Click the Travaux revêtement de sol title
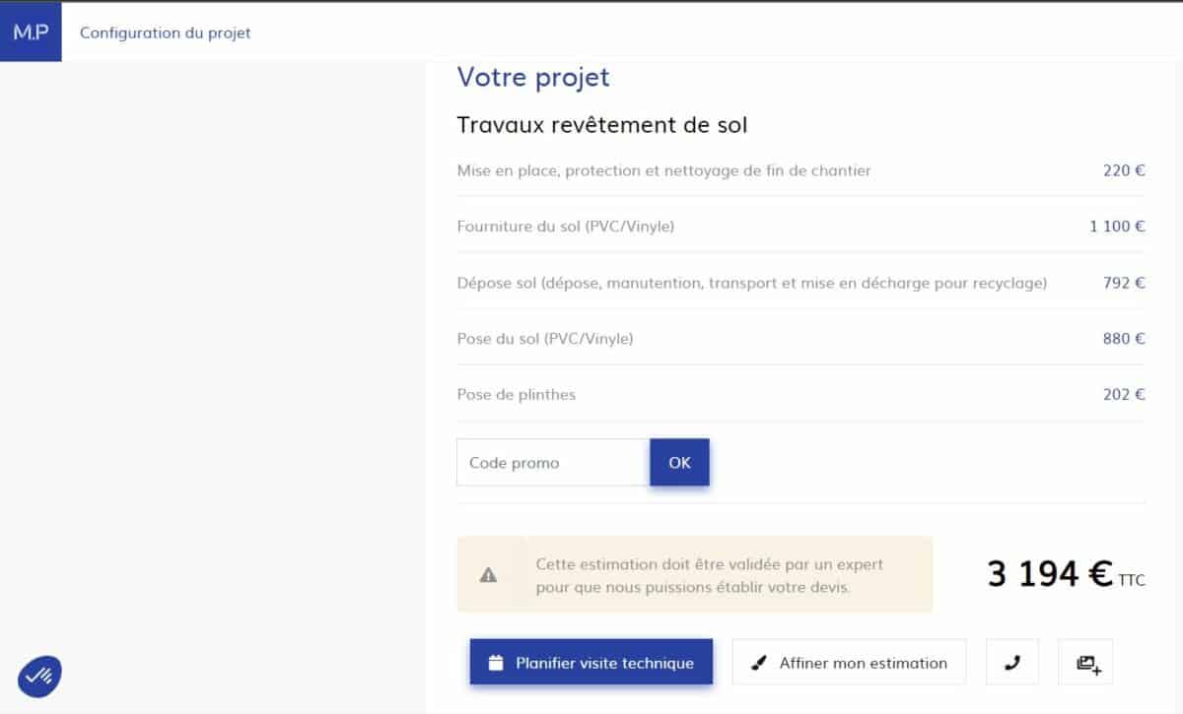Image resolution: width=1183 pixels, height=714 pixels. click(602, 125)
